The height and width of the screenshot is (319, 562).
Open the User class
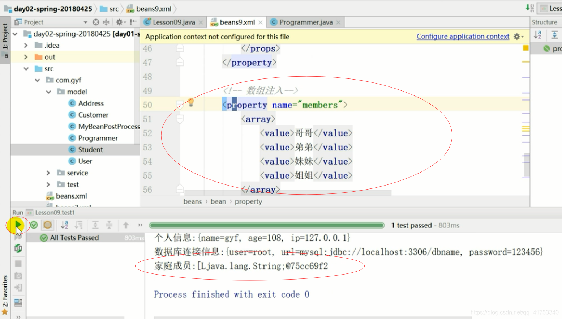tap(85, 161)
